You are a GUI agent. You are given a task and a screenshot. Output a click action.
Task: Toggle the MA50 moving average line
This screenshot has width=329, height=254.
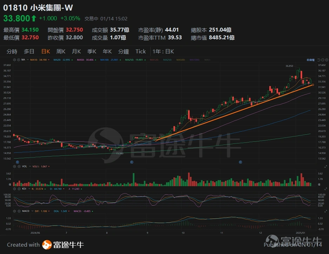point(86,60)
